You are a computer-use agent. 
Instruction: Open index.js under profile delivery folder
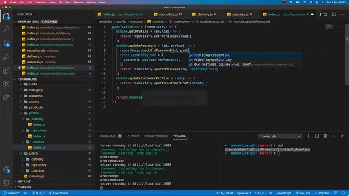(x=39, y=125)
